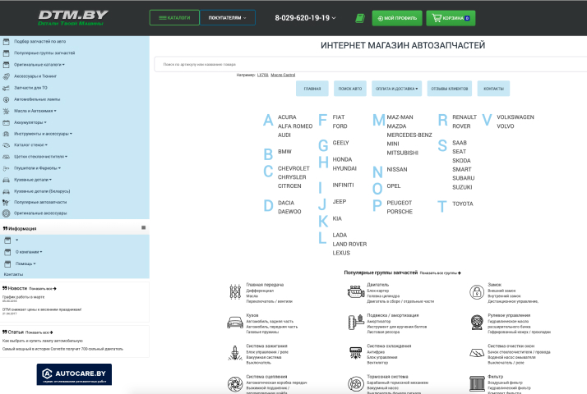Open the Отзывы клиентов tab
This screenshot has width=587, height=394.
click(449, 89)
